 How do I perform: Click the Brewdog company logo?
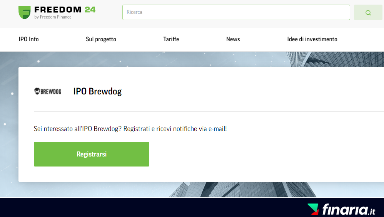48,91
